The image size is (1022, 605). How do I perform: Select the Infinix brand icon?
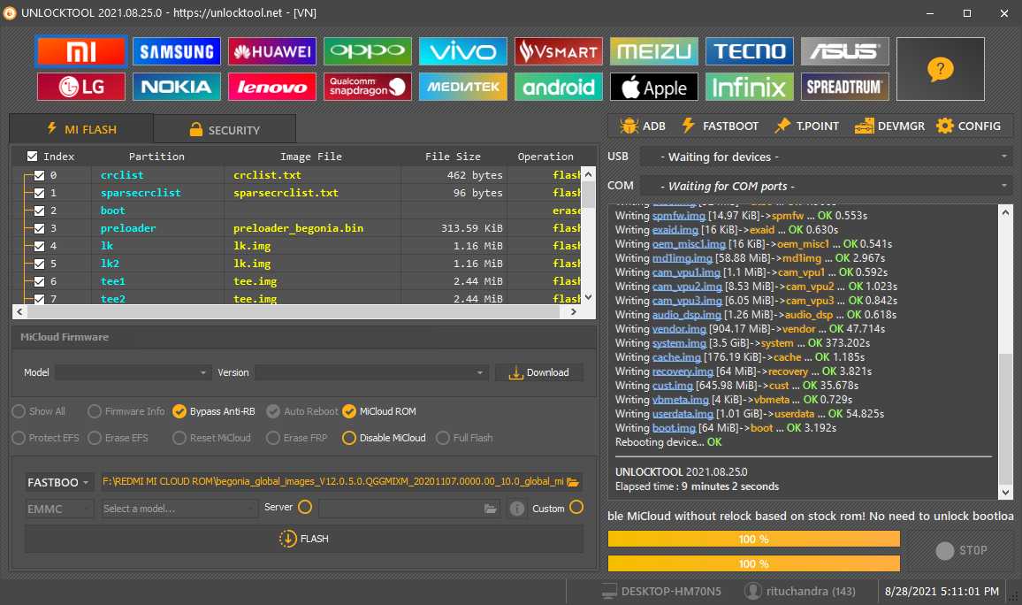point(750,87)
